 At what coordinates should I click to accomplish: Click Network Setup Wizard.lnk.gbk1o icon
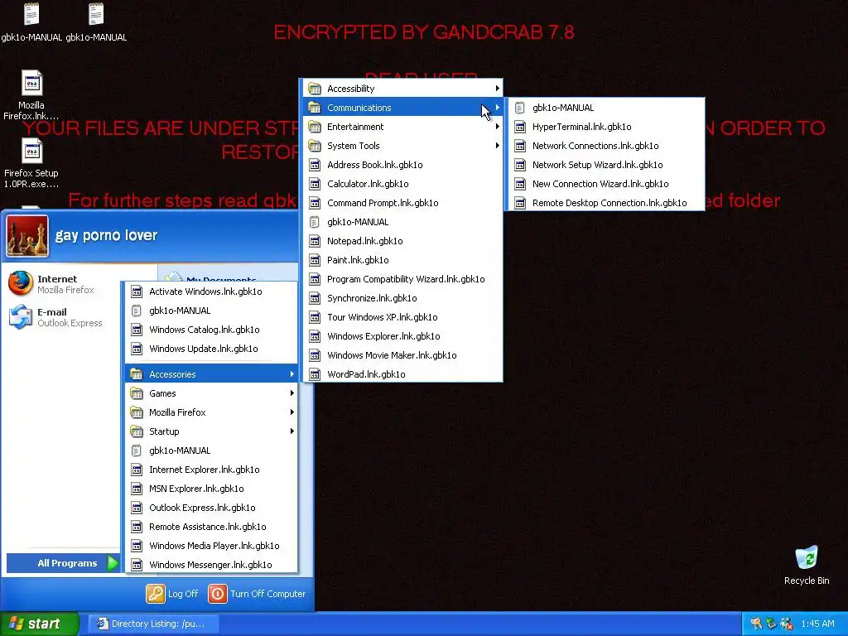pyautogui.click(x=520, y=165)
